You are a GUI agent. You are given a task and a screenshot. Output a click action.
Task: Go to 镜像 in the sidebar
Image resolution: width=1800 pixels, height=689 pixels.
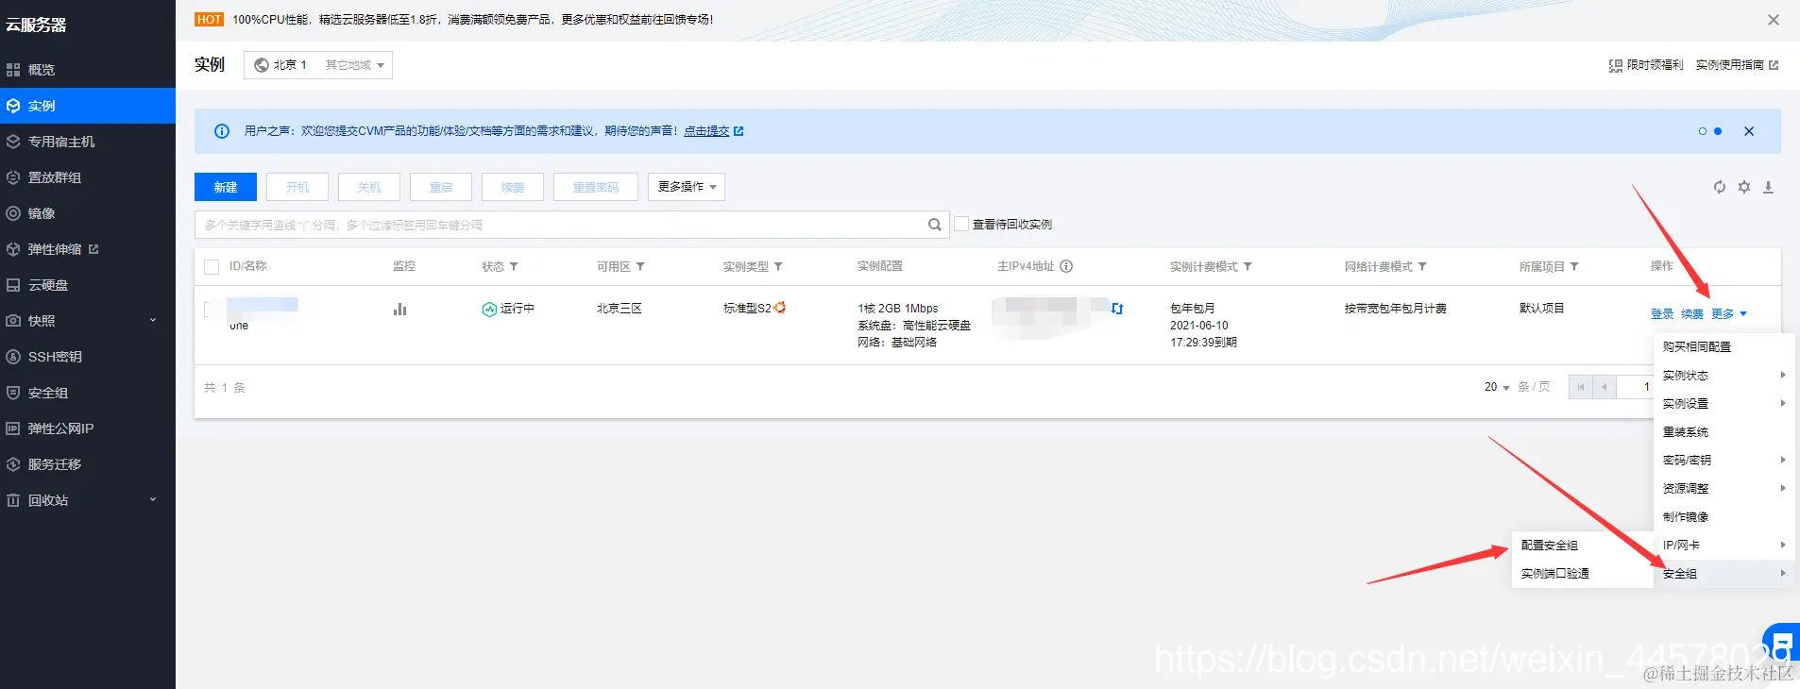pyautogui.click(x=88, y=213)
